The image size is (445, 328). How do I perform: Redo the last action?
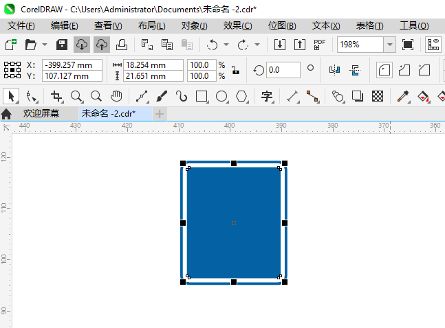point(243,45)
